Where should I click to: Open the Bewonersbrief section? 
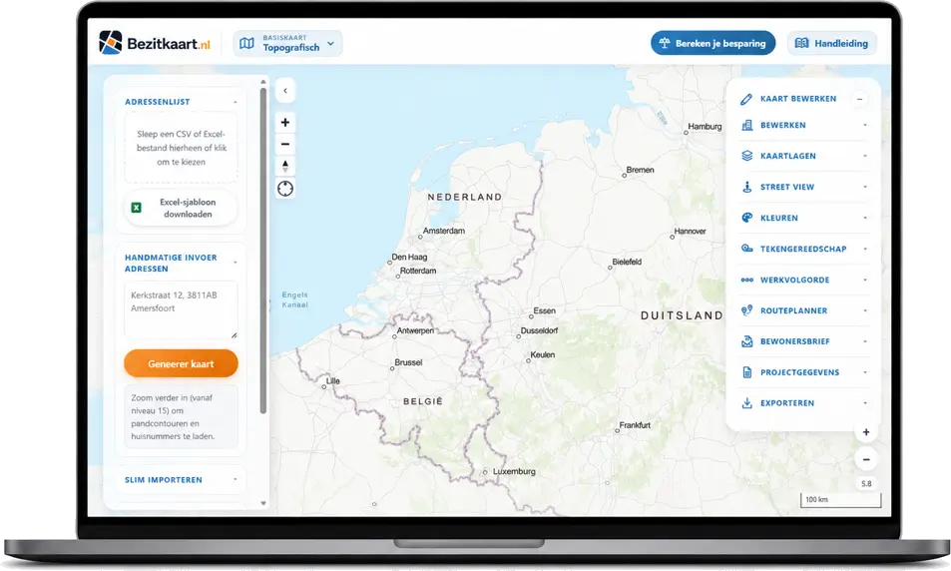(804, 341)
